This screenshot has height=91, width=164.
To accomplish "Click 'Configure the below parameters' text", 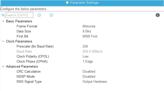I will (23, 9).
